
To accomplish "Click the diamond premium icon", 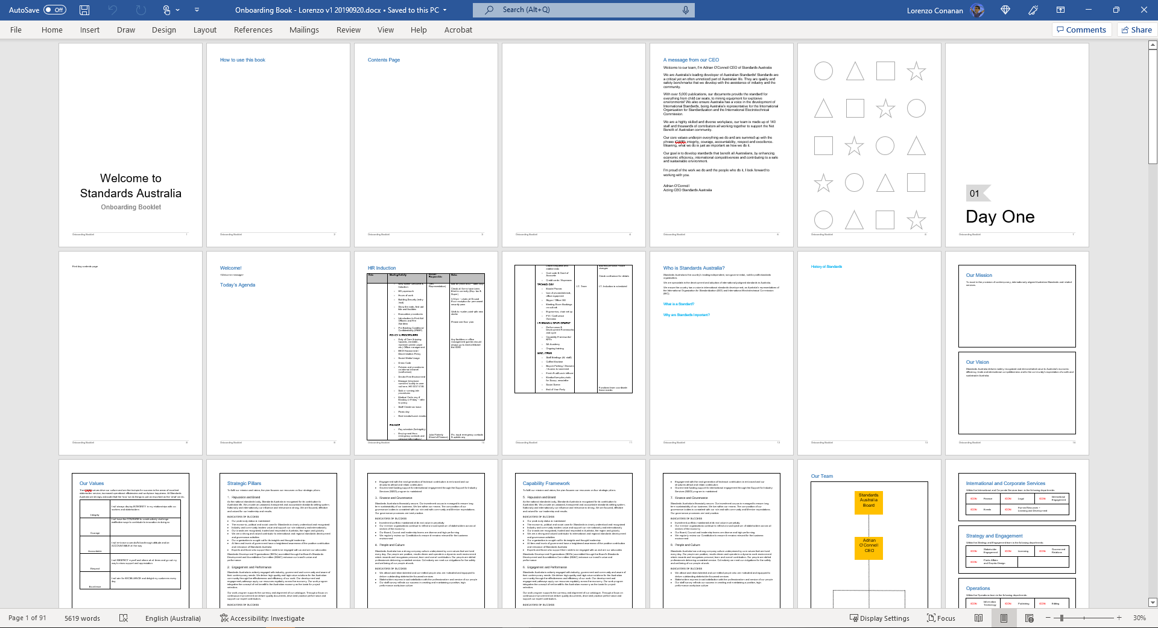I will [x=1005, y=10].
